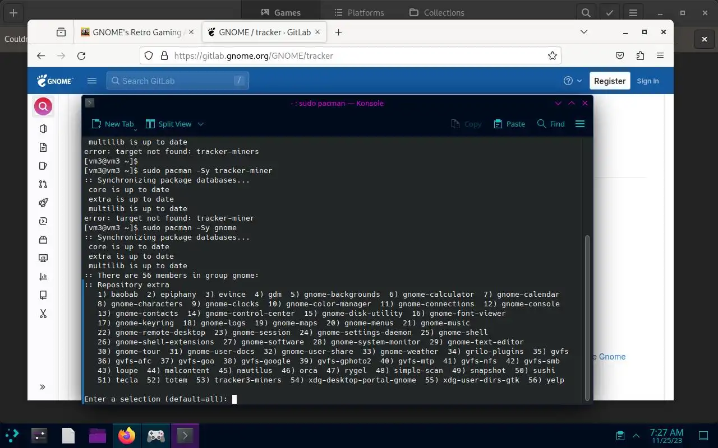Click the Register button on GitLab
This screenshot has width=718, height=448.
(610, 81)
